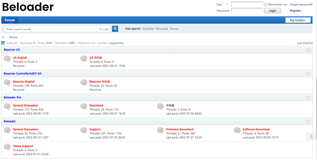The height and width of the screenshot is (160, 317).
Task: Click the U5 English forum bubble icon
Action: (7, 59)
